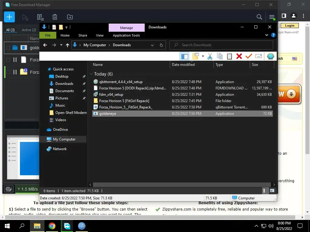Toggle the snail mode speed icon

[9, 189]
